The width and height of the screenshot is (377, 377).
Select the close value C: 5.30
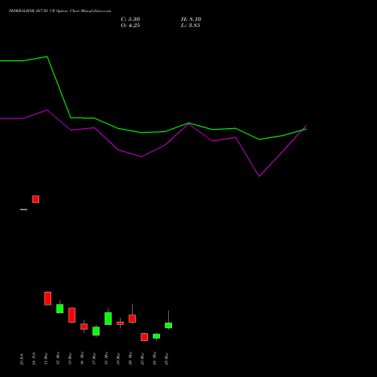(x=130, y=20)
